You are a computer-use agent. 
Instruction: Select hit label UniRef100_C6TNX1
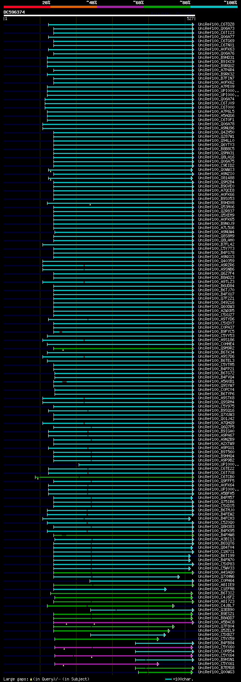[216, 45]
